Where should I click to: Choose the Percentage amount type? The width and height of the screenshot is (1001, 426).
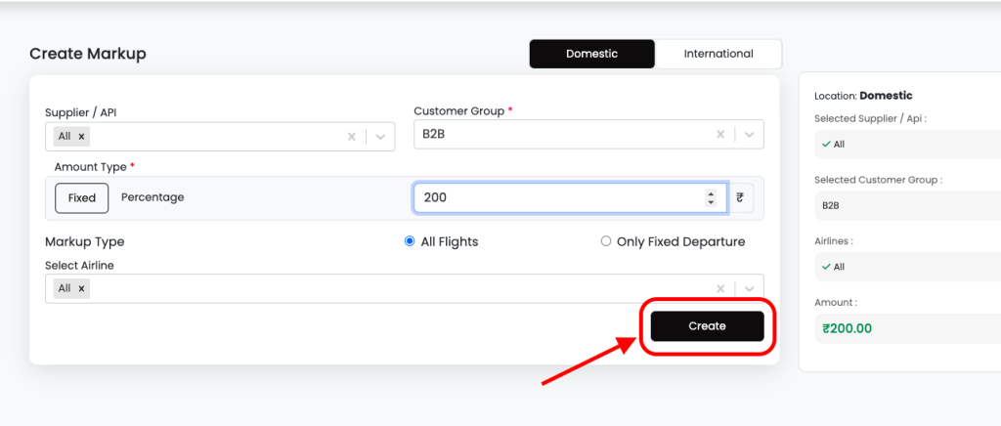152,197
